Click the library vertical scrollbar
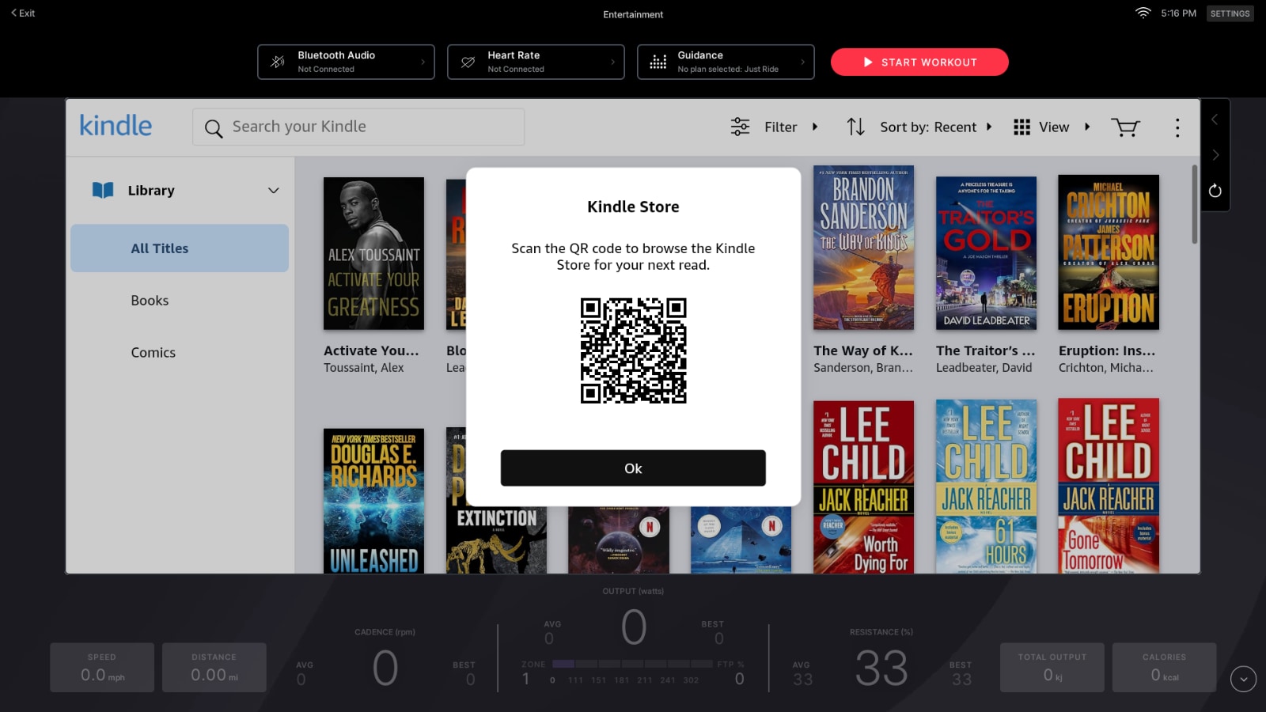The image size is (1266, 712). coord(1194,204)
